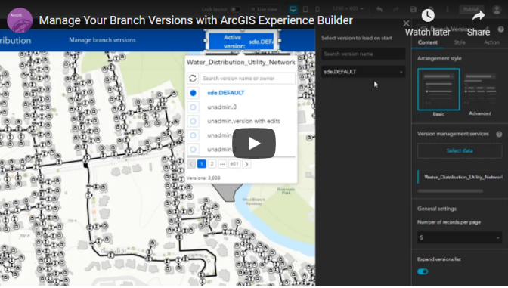Click the Select data button
Viewport: 508px width, 288px height.
(x=460, y=150)
